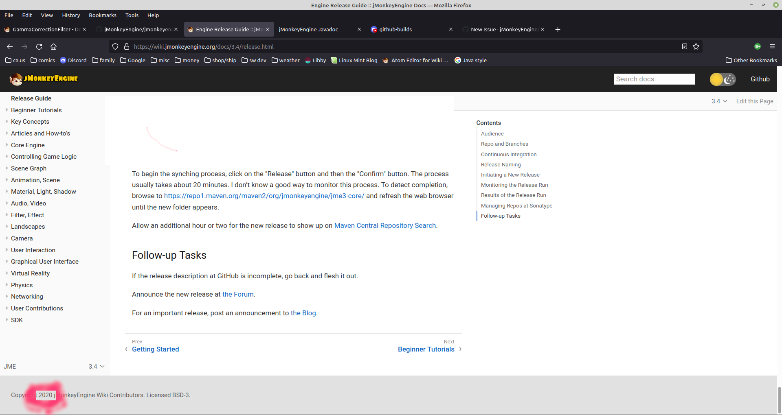The height and width of the screenshot is (415, 782).
Task: Go to next page Beginner Tutorials
Action: coord(426,349)
